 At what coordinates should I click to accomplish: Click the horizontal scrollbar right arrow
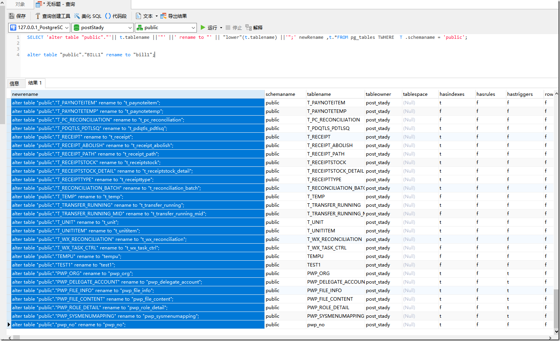[x=550, y=338]
